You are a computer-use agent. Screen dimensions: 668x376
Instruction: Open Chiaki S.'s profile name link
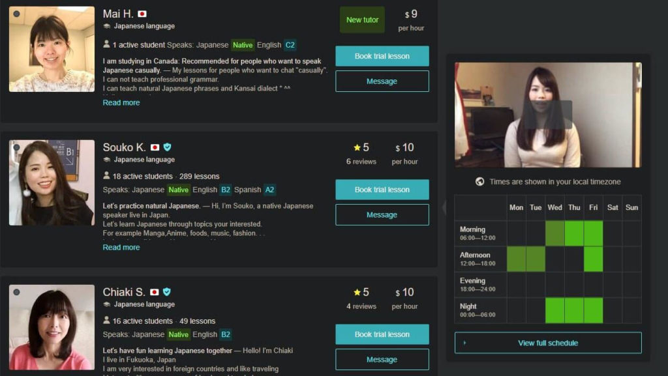coord(124,292)
